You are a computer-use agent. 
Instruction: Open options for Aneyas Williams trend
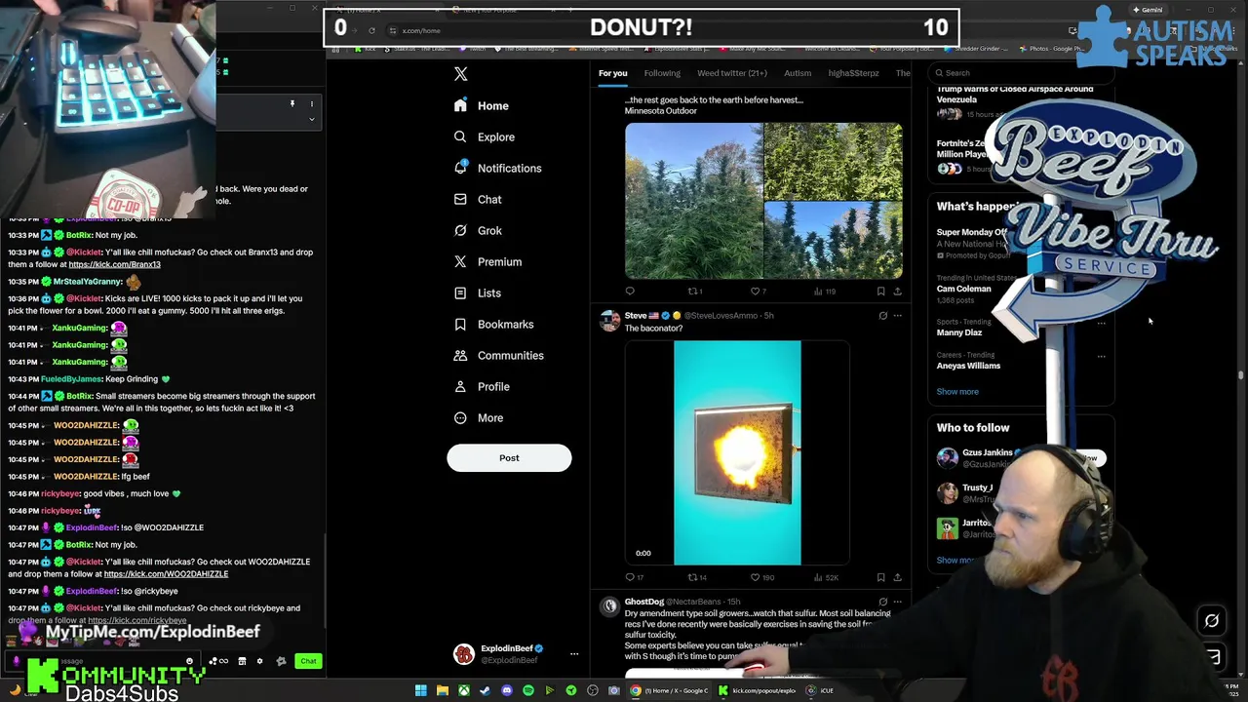pyautogui.click(x=1101, y=356)
